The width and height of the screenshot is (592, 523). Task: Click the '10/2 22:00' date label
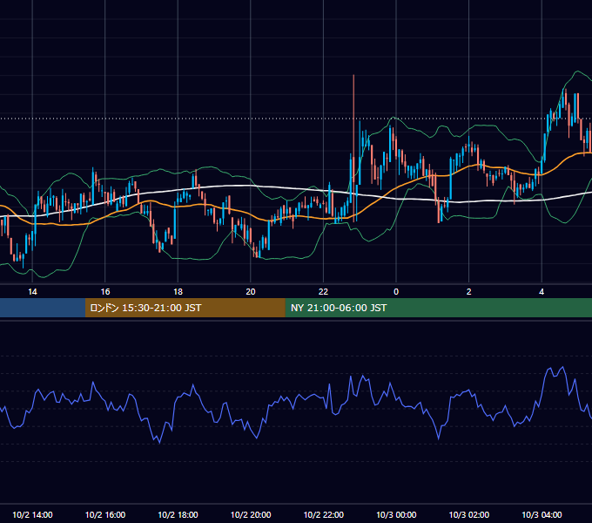(x=324, y=514)
